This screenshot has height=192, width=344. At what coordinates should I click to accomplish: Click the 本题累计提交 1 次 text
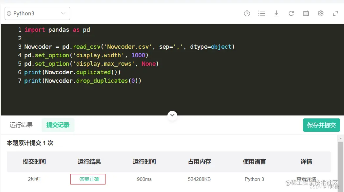(30, 143)
